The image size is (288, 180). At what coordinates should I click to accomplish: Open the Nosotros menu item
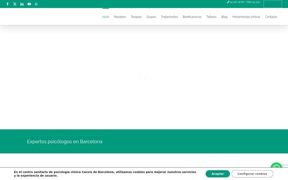[120, 17]
